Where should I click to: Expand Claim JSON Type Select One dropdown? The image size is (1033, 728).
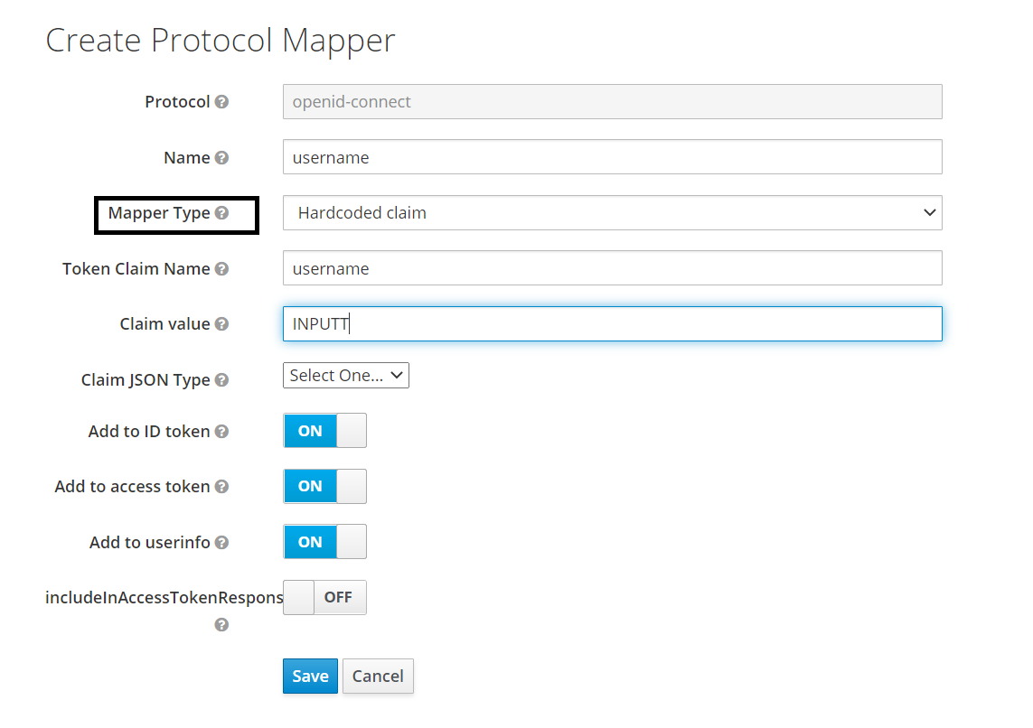click(x=345, y=376)
